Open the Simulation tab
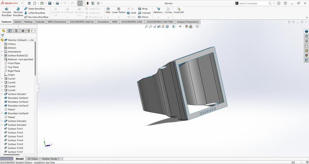309x164 pixels. (x=103, y=22)
